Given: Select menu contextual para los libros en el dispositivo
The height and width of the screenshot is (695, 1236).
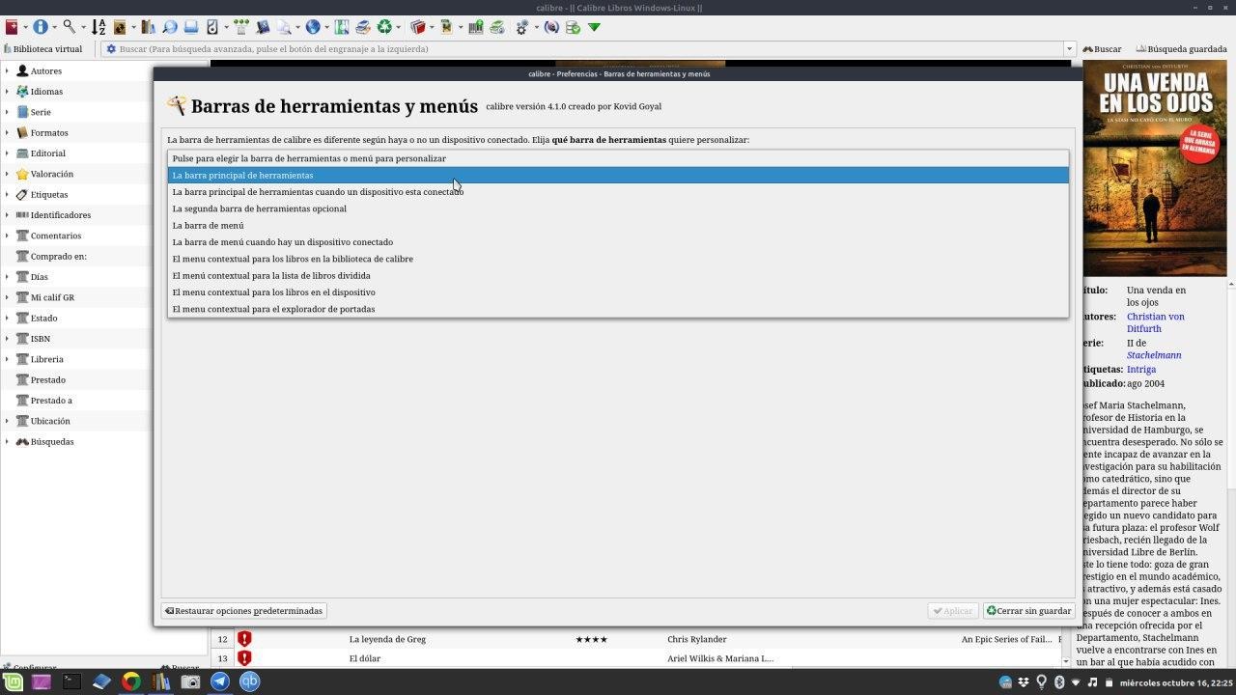Looking at the screenshot, I should pos(618,292).
